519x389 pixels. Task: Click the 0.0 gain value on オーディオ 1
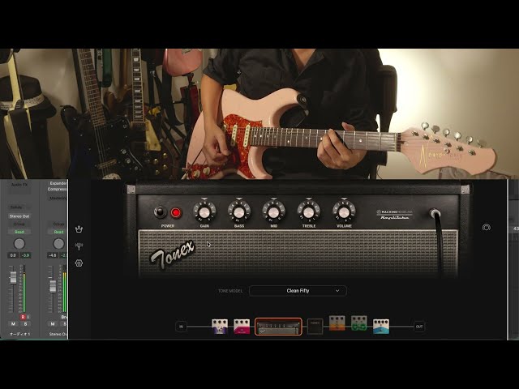tap(13, 255)
